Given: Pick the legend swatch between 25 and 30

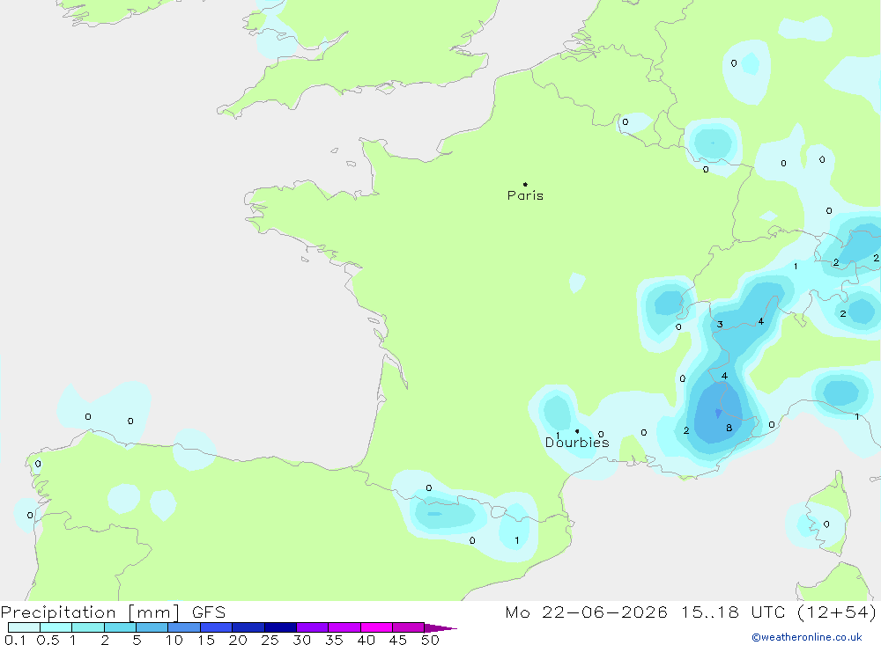Looking at the screenshot, I should click(x=280, y=627).
